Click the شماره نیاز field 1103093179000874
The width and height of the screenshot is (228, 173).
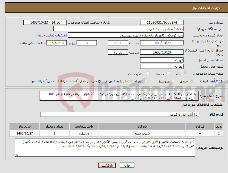(162, 23)
